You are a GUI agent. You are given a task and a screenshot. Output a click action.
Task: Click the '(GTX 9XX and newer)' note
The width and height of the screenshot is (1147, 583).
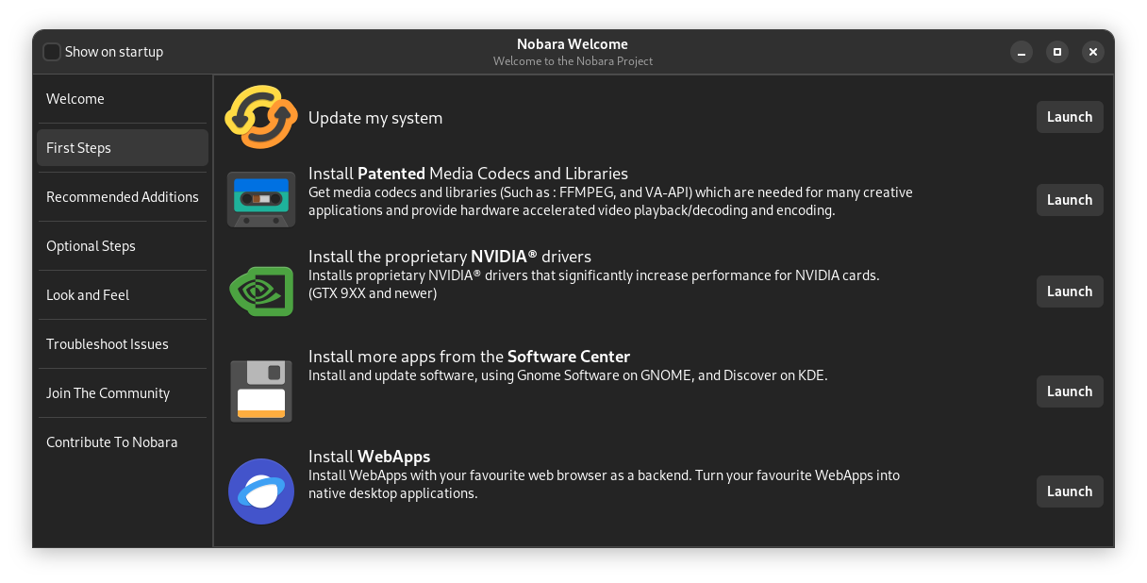(373, 293)
